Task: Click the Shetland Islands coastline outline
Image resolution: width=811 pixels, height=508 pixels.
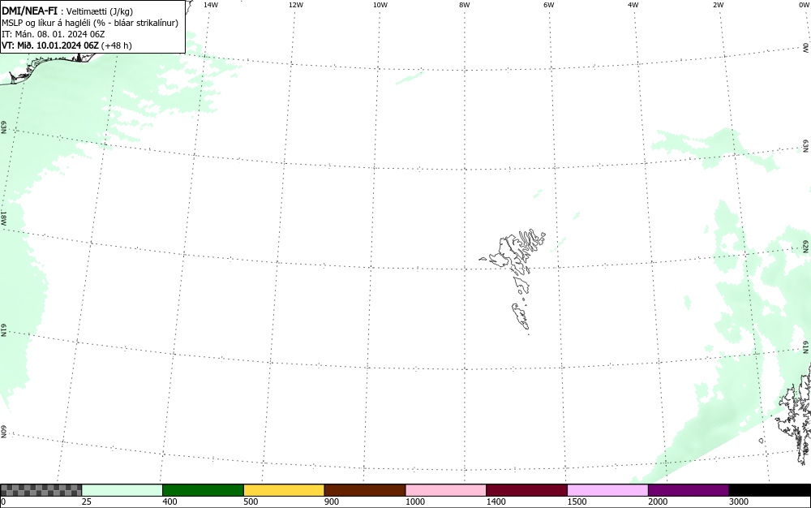Action: [795, 414]
